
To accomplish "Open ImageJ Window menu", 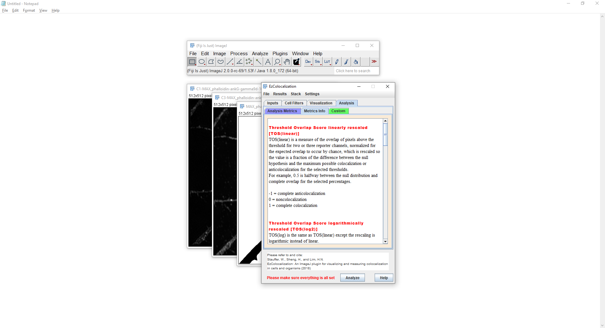I will click(300, 54).
